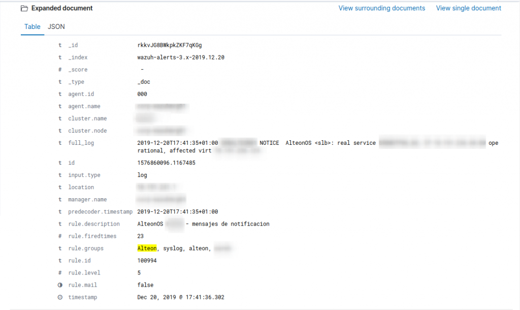Open View surrounding documents

[381, 8]
